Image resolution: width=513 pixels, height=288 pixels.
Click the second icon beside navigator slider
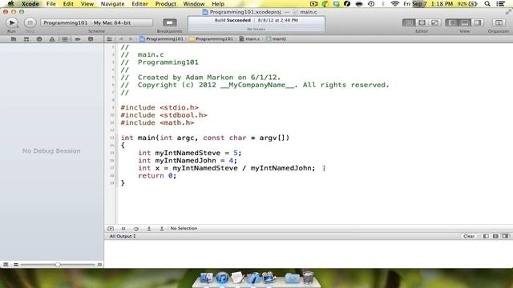pos(16,265)
